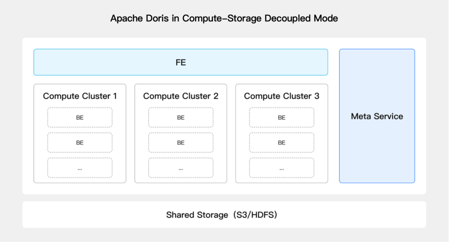Select second BE box in Compute Cluster 2
449x242 pixels.
181,143
